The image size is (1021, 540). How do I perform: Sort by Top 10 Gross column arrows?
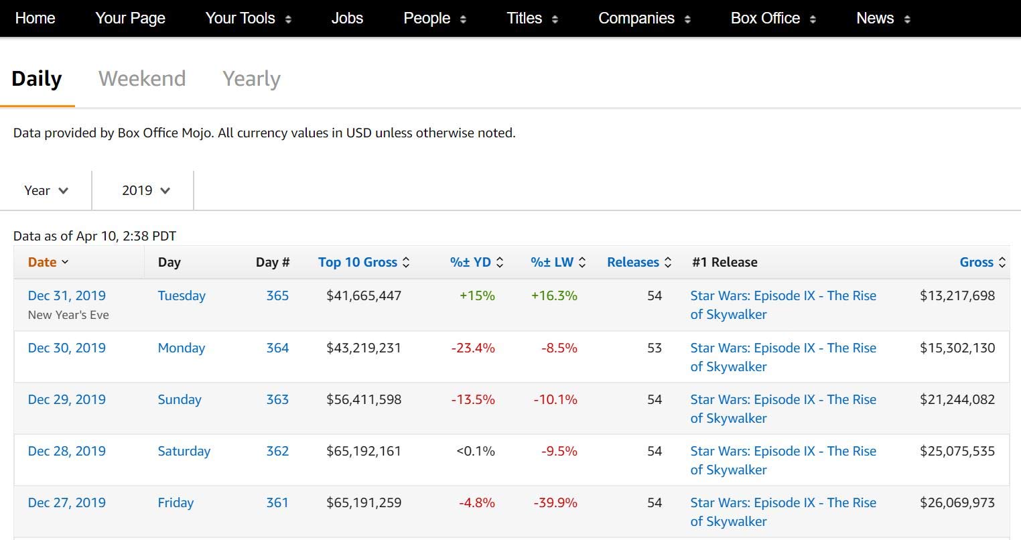406,263
